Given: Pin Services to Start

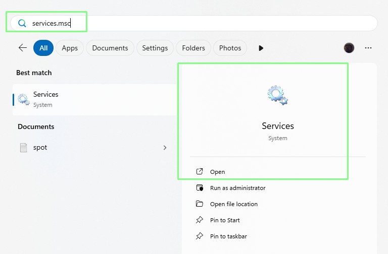Looking at the screenshot, I should pos(225,220).
